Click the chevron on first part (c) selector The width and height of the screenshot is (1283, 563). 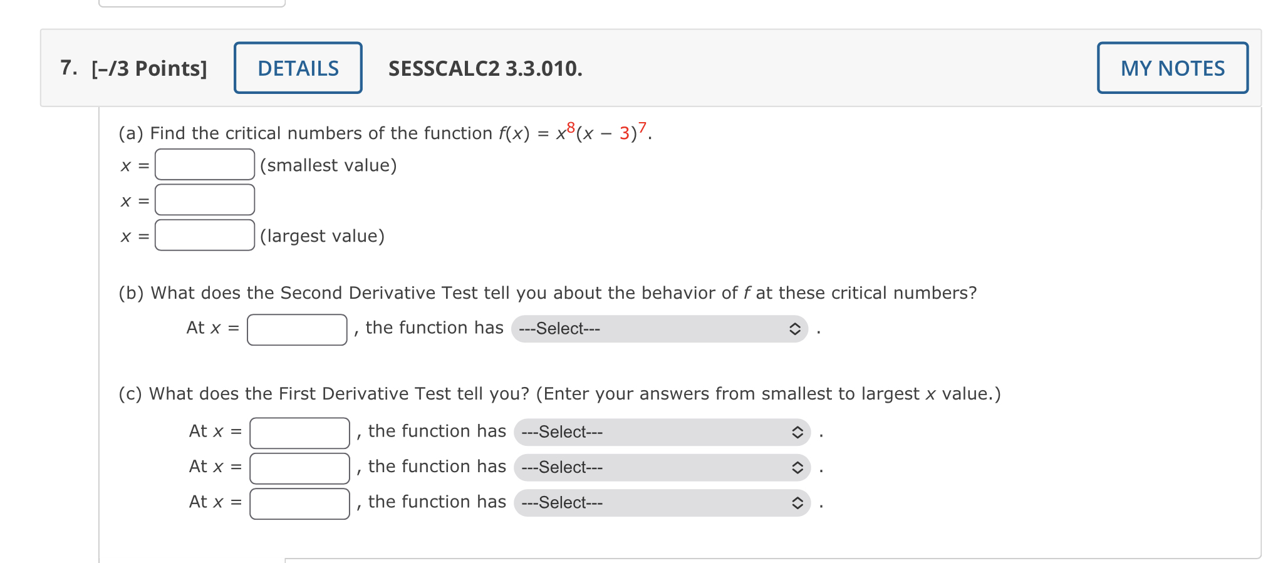797,431
